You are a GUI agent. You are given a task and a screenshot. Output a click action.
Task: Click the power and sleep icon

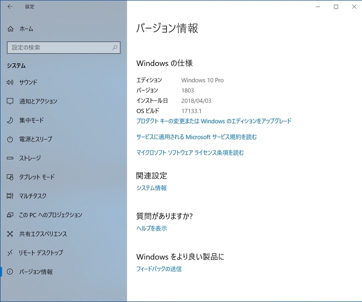(x=10, y=139)
